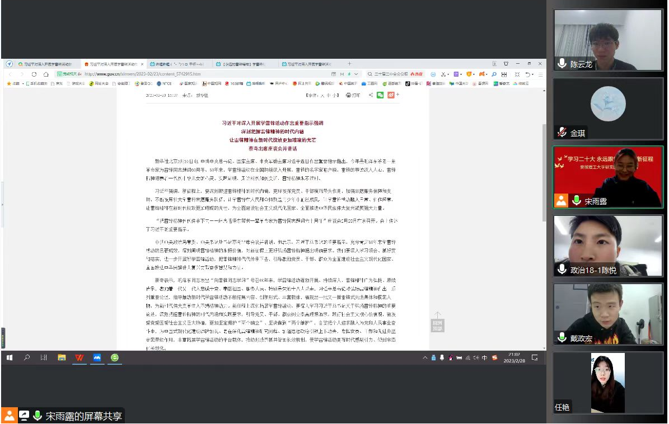669x424 pixels.
Task: Set font size to large (大)
Action: click(x=322, y=95)
